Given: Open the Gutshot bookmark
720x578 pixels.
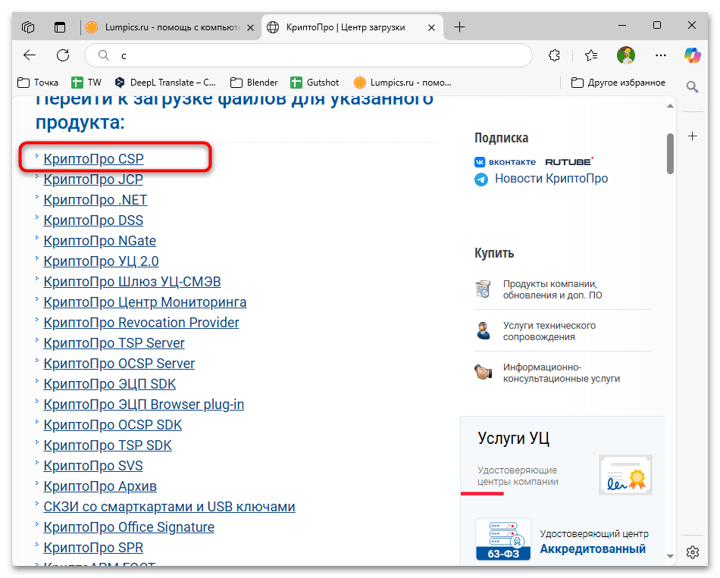Looking at the screenshot, I should click(x=315, y=83).
